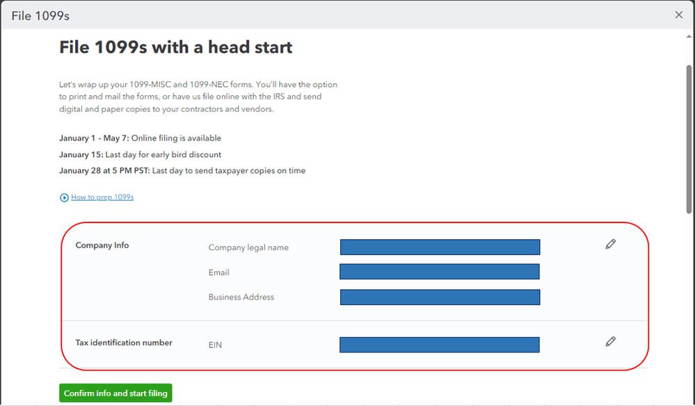Click the play icon beside How to prep 1099s

pyautogui.click(x=65, y=197)
